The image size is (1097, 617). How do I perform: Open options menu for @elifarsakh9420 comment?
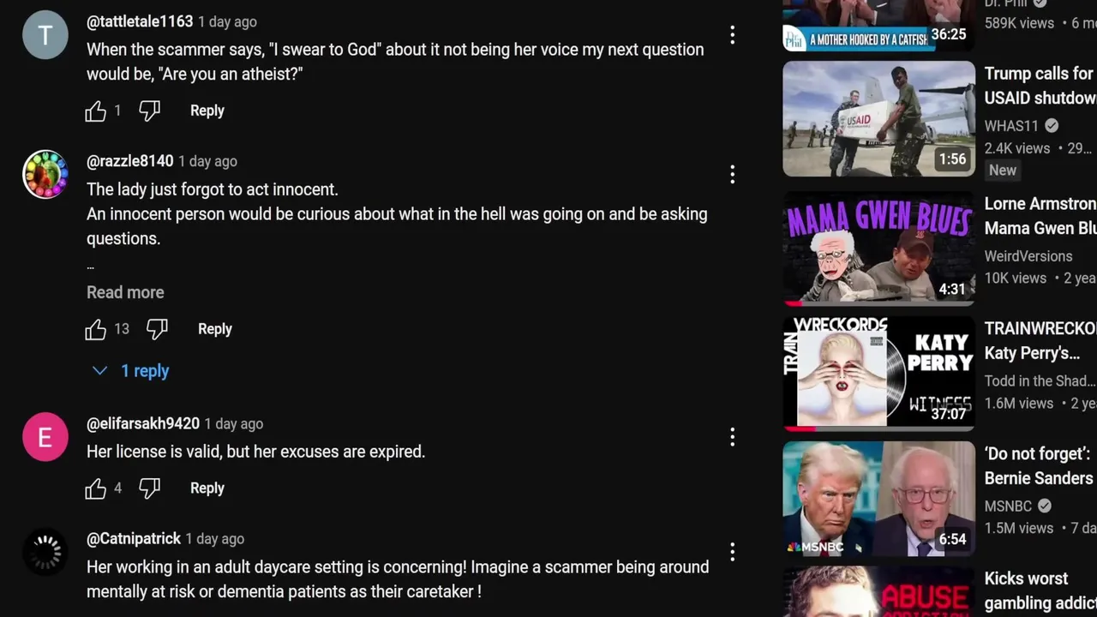tap(732, 437)
